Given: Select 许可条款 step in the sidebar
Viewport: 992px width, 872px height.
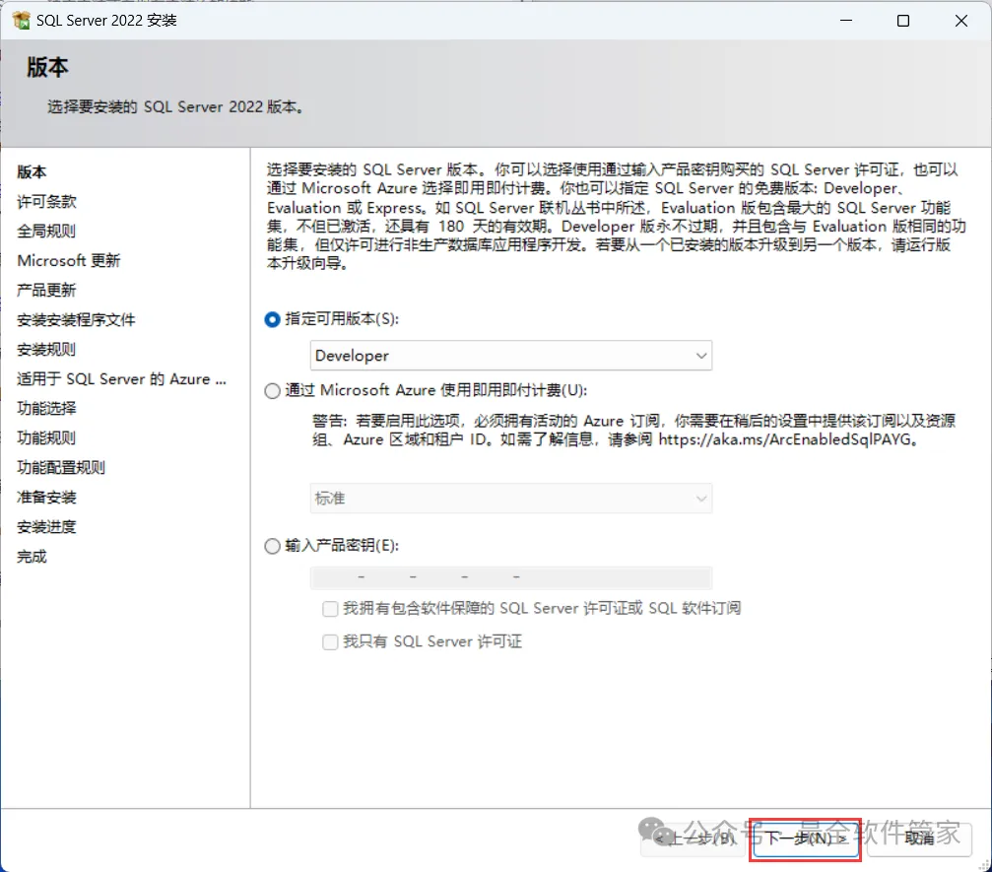Looking at the screenshot, I should 46,202.
